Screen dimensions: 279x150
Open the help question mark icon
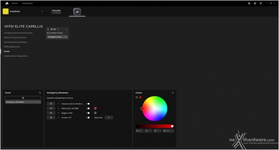click(255, 3)
